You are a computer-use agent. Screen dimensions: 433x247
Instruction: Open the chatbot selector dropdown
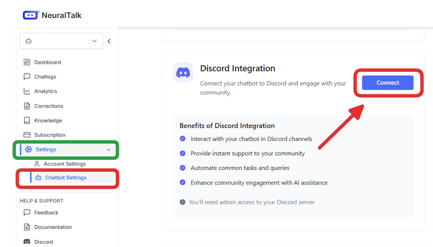pos(61,41)
